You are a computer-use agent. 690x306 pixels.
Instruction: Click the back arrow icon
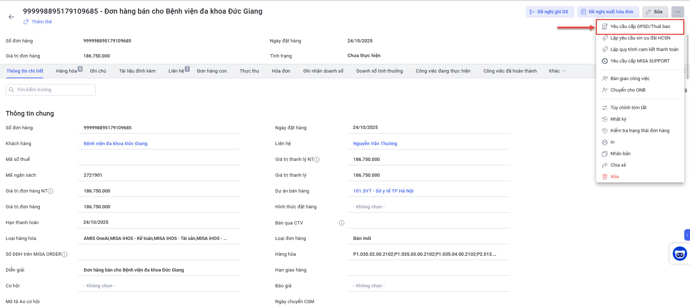point(11,17)
